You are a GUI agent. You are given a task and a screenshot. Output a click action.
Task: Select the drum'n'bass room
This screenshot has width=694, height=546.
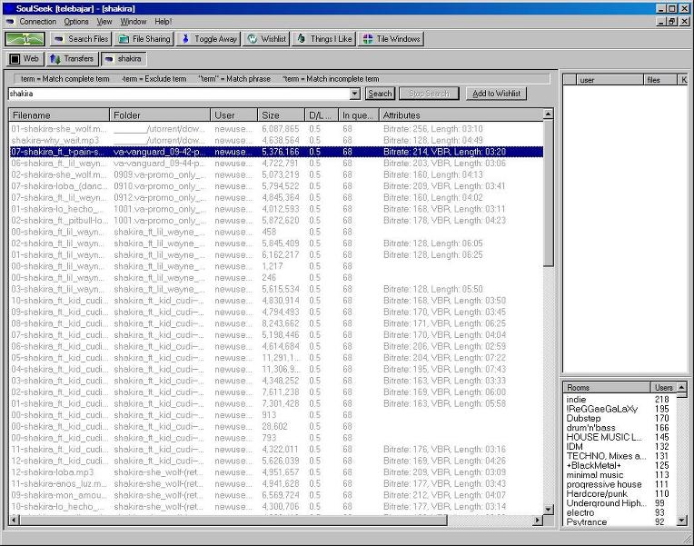[620, 428]
